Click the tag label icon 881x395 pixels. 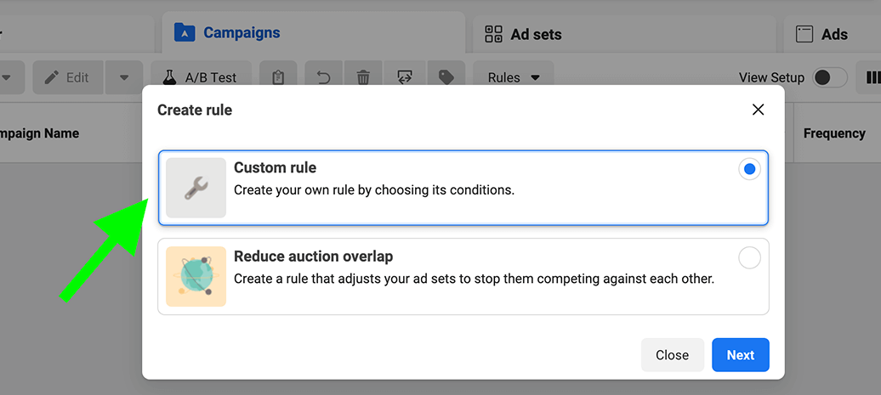click(446, 77)
